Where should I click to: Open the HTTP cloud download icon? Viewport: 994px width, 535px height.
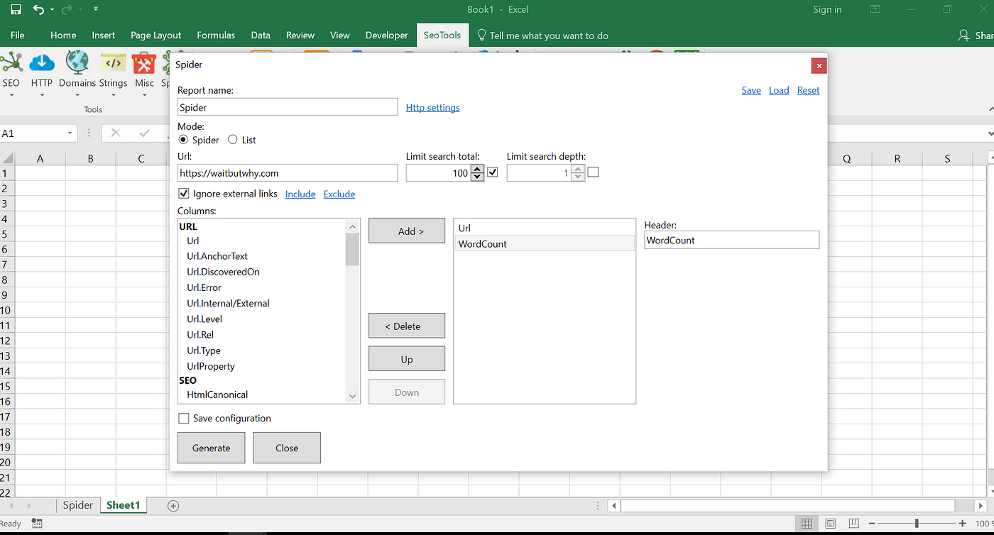42,64
